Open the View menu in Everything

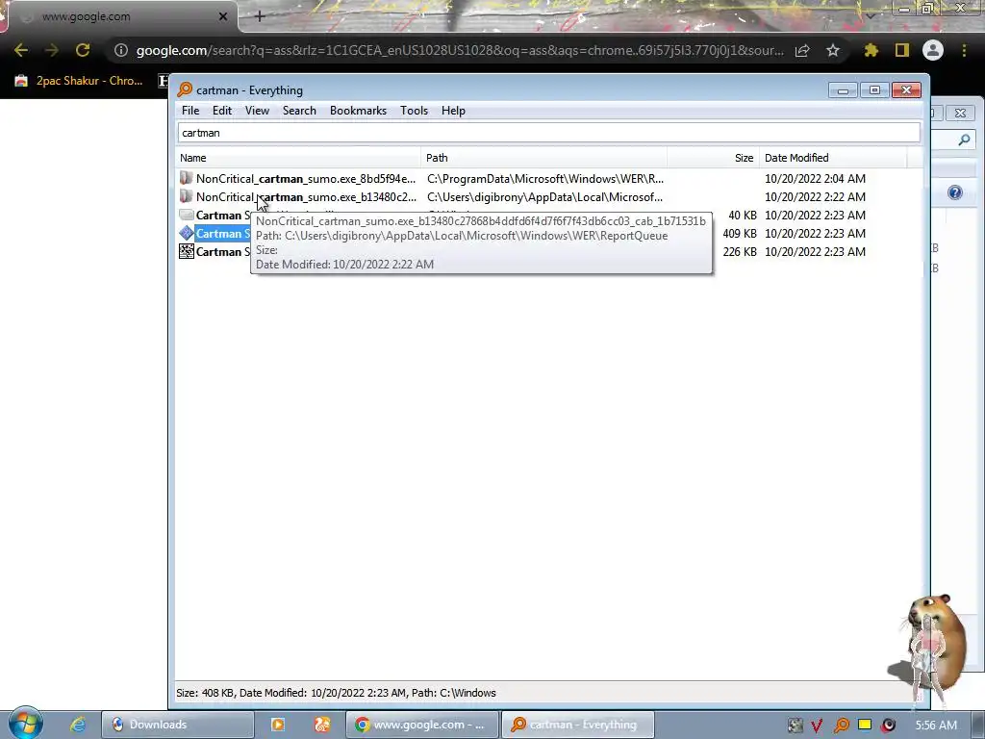tap(257, 111)
